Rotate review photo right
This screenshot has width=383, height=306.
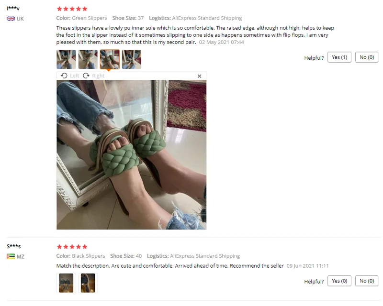coord(94,76)
